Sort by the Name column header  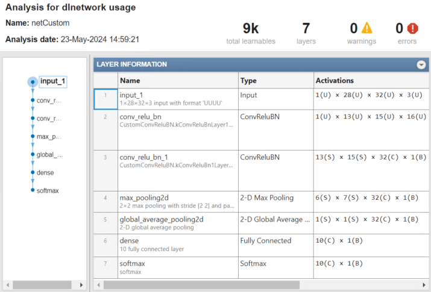coord(177,80)
